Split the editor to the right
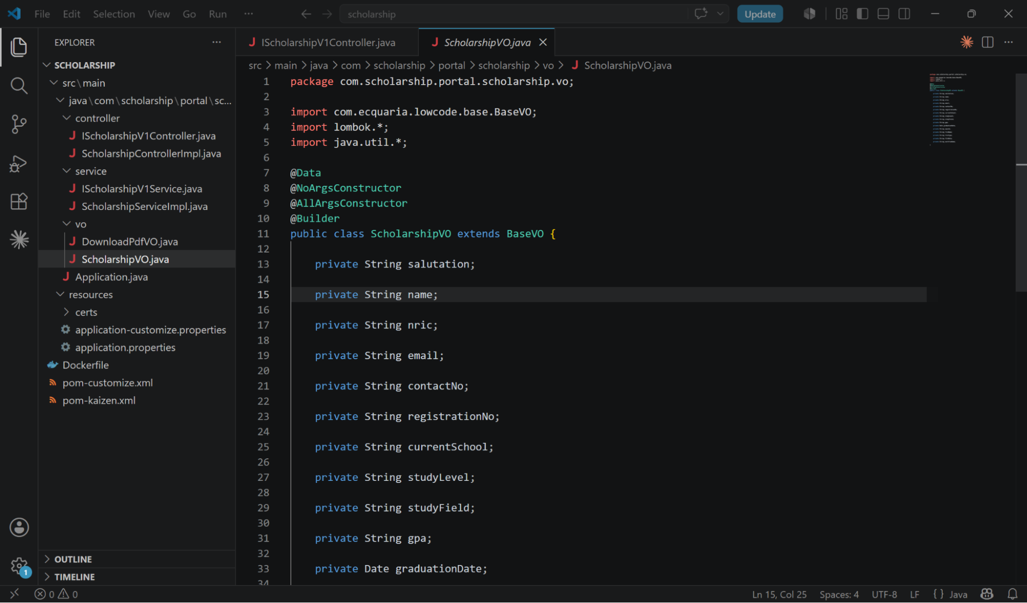 tap(987, 43)
